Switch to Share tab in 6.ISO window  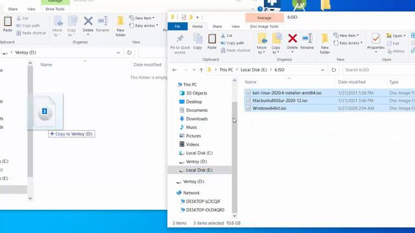pos(217,27)
